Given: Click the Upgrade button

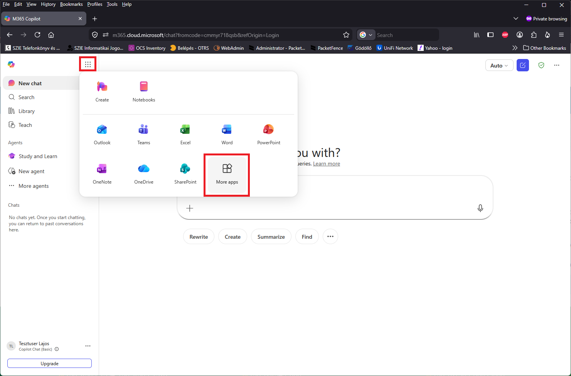Looking at the screenshot, I should point(49,363).
